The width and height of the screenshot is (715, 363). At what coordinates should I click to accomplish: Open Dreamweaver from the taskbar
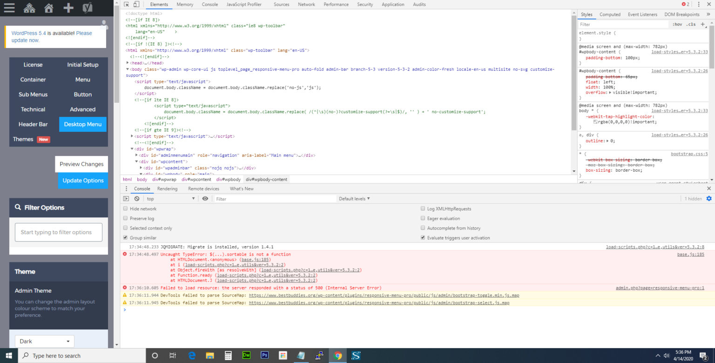(247, 356)
